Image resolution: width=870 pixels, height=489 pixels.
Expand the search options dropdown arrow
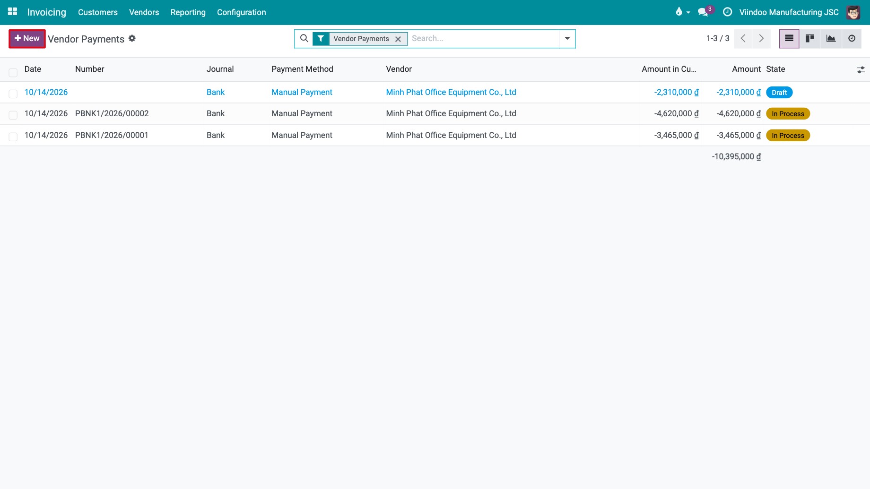(567, 39)
